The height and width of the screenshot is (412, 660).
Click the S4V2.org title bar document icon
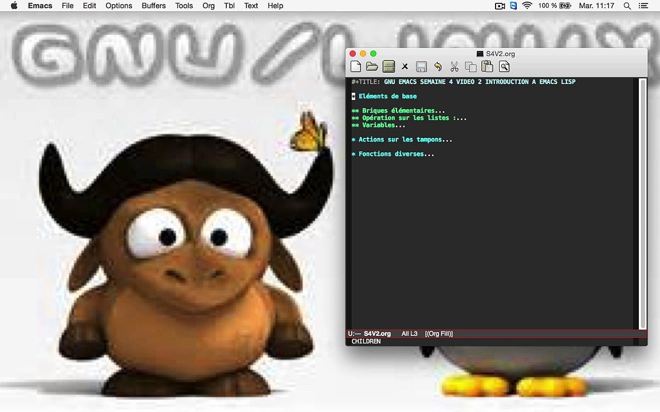pyautogui.click(x=480, y=54)
